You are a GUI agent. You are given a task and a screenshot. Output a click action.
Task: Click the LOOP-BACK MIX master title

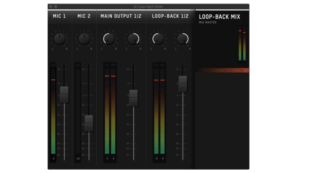point(219,17)
